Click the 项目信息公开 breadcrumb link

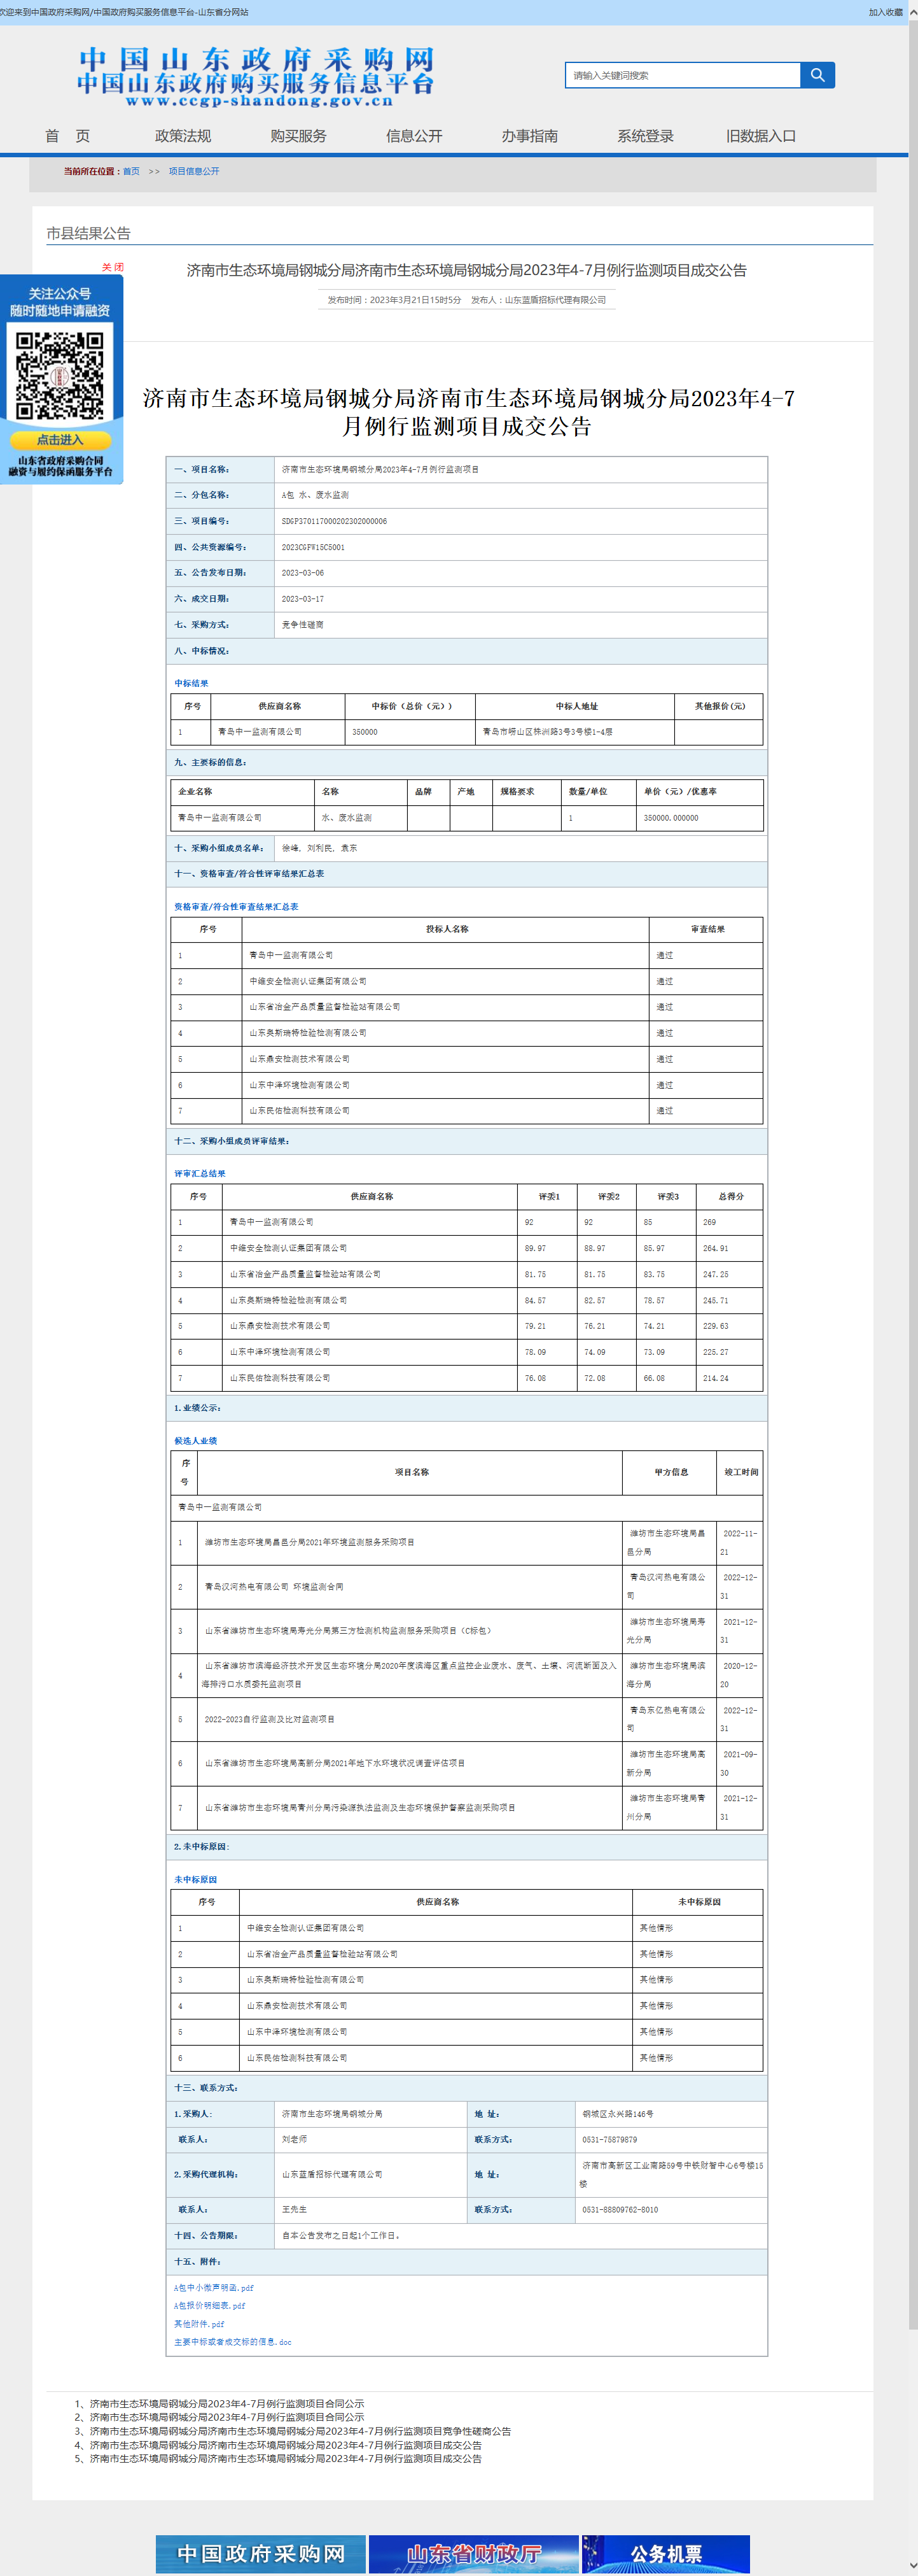194,171
